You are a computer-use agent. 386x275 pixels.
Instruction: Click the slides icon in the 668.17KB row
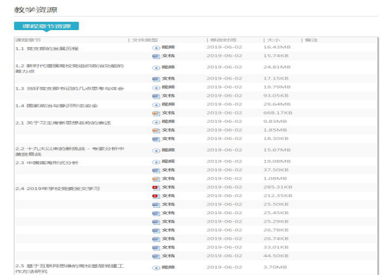coord(156,113)
